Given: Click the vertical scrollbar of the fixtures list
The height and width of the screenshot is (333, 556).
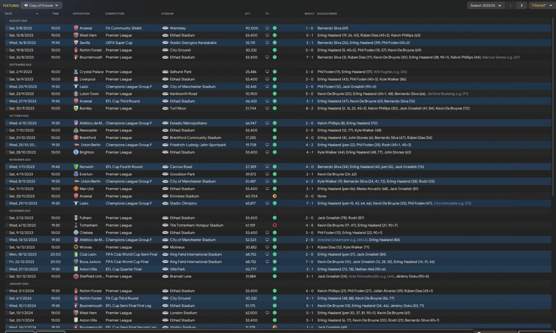Looking at the screenshot, I should 553,106.
